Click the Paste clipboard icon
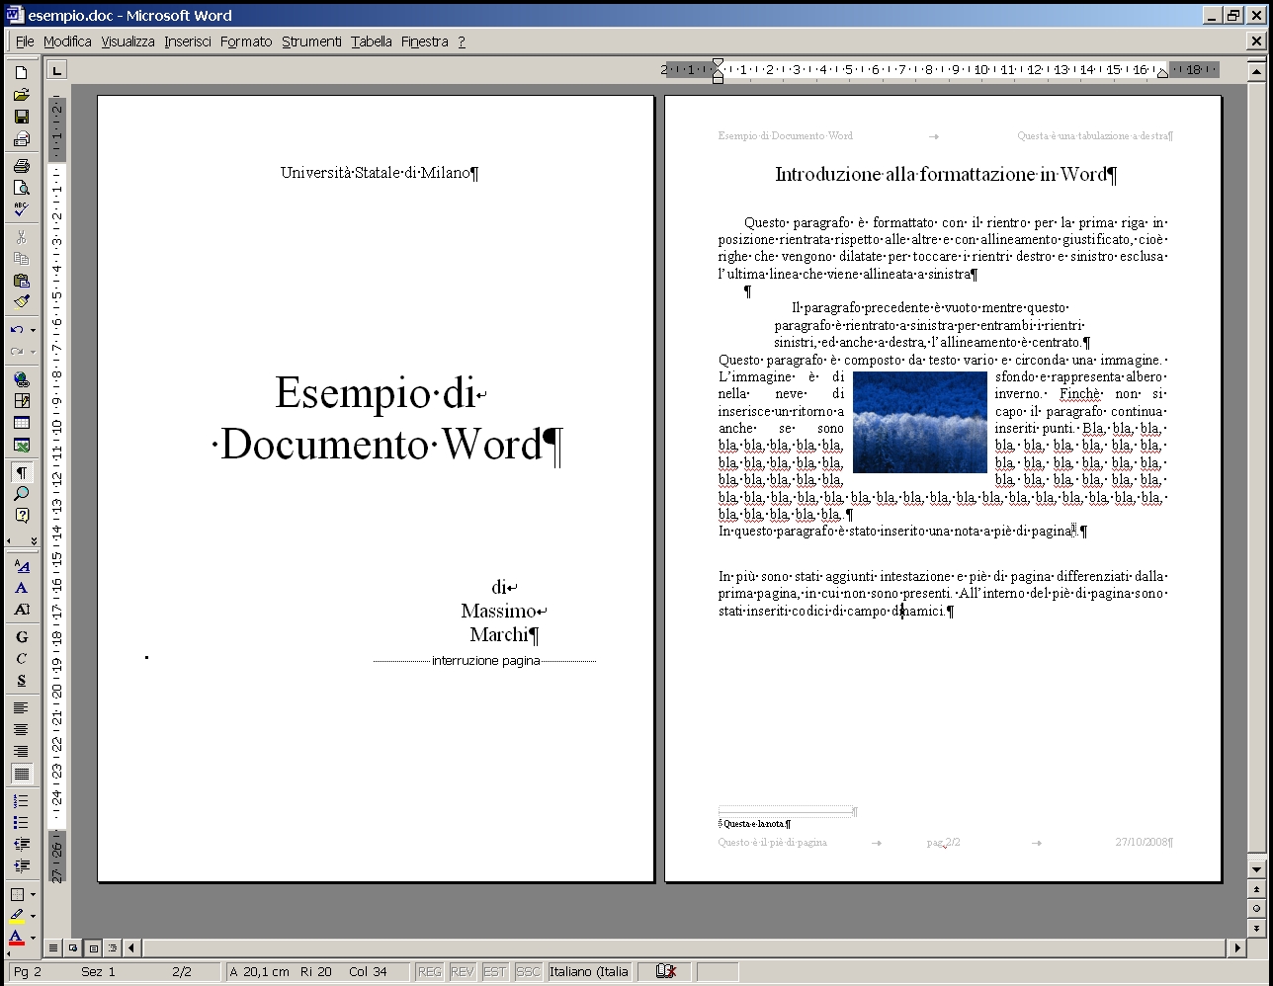Viewport: 1273px width, 986px height. (x=21, y=281)
